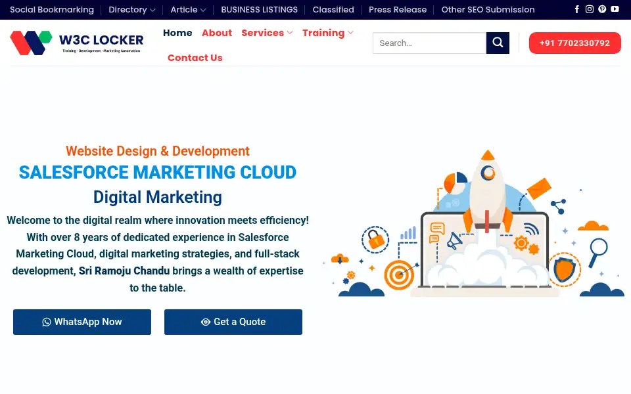The image size is (631, 394).
Task: Expand the Directory dropdown
Action: 152,10
